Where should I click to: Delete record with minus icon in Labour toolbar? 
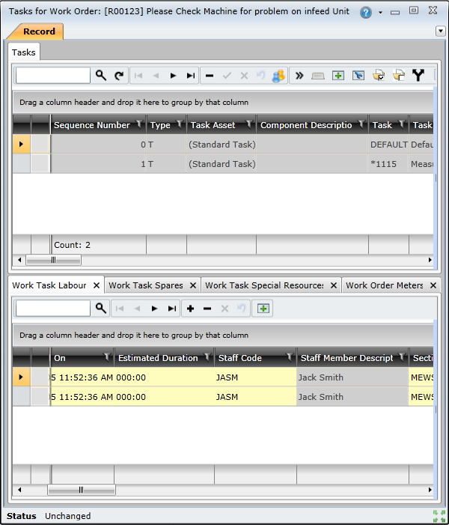coord(207,309)
